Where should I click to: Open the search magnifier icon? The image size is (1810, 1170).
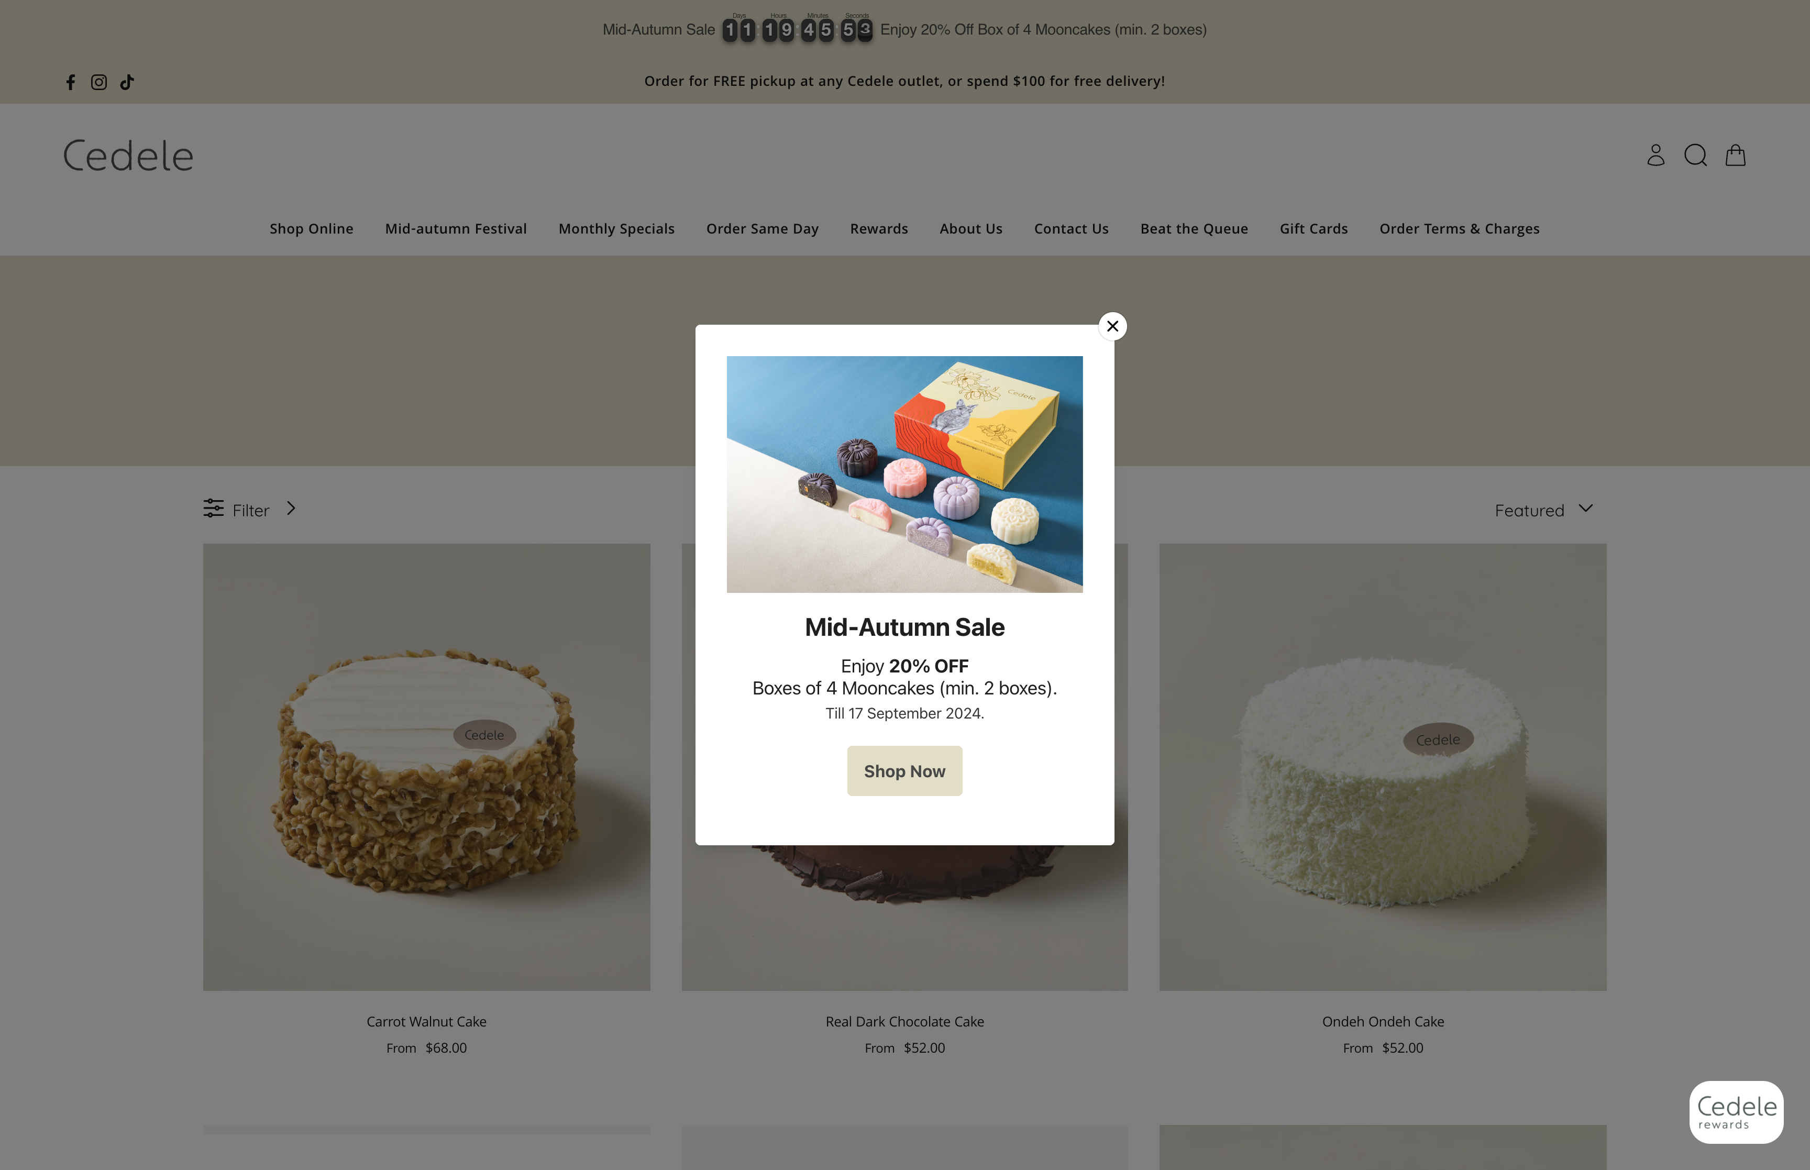point(1695,155)
